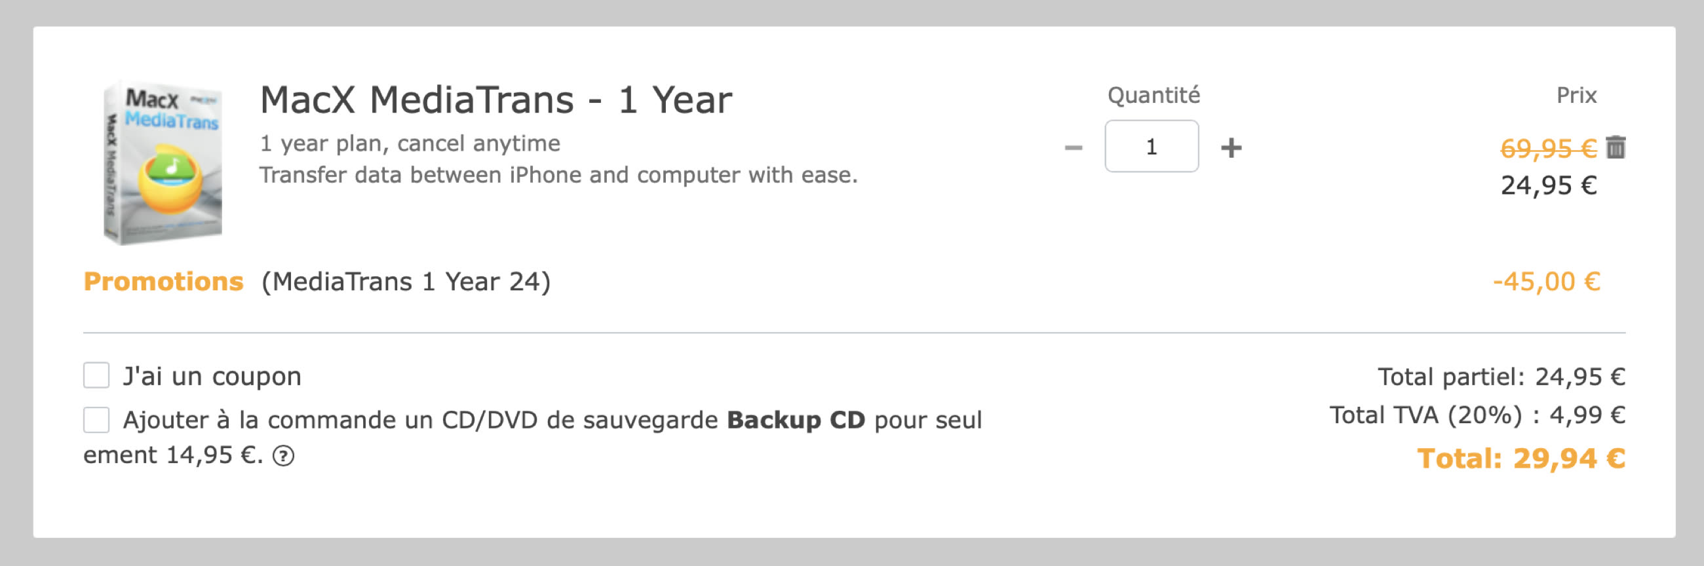Viewport: 1704px width, 566px height.
Task: Click the "1 year plan, cancel anytime" text
Action: click(x=410, y=143)
